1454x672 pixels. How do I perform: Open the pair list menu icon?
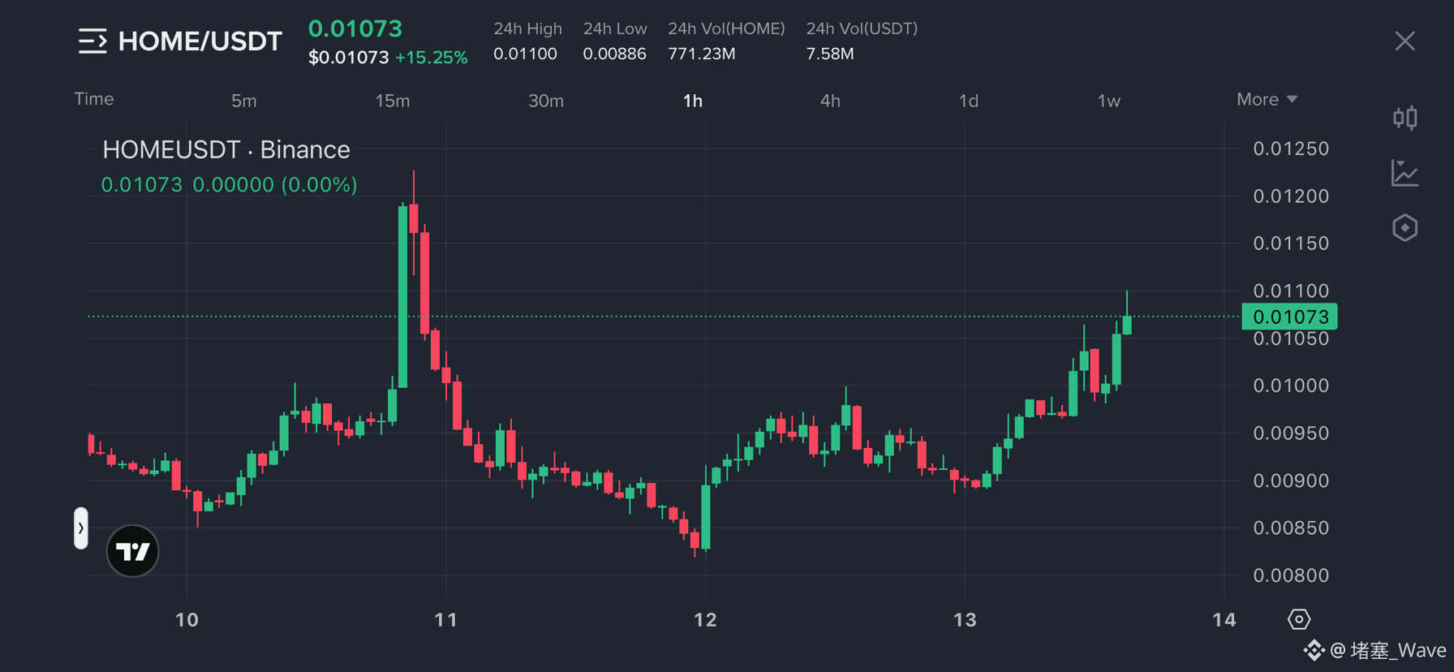point(92,41)
